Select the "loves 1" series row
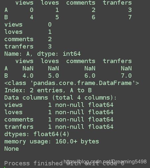The width and height of the screenshot is (150, 168). (x=28, y=32)
